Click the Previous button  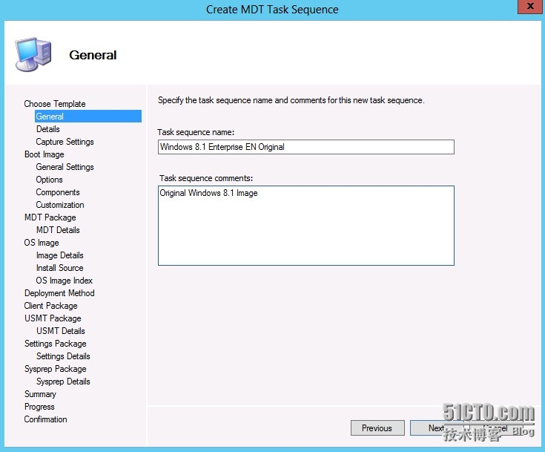[377, 428]
